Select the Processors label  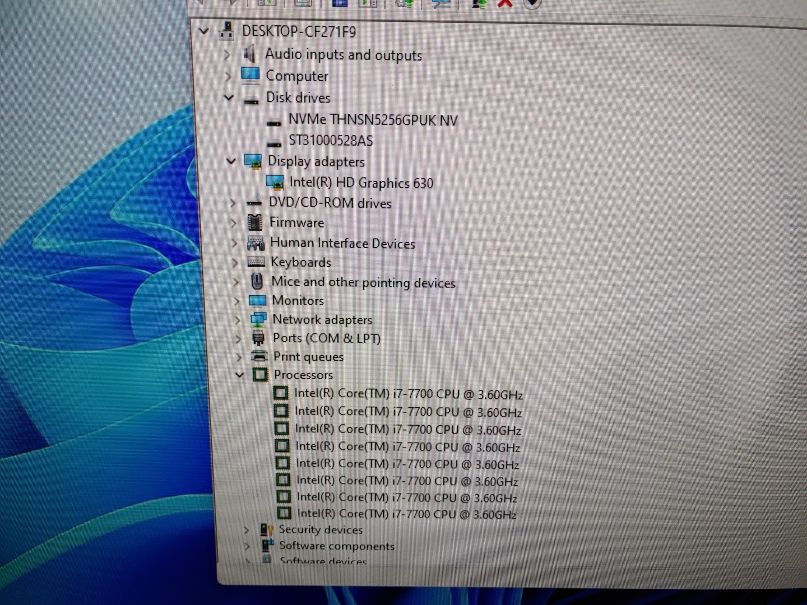click(x=303, y=375)
